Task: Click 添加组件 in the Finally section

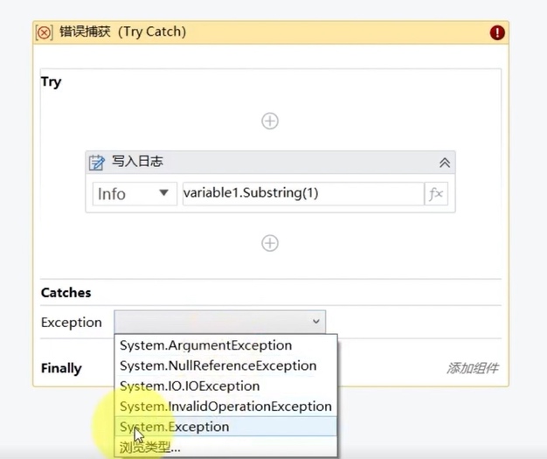Action: tap(473, 368)
